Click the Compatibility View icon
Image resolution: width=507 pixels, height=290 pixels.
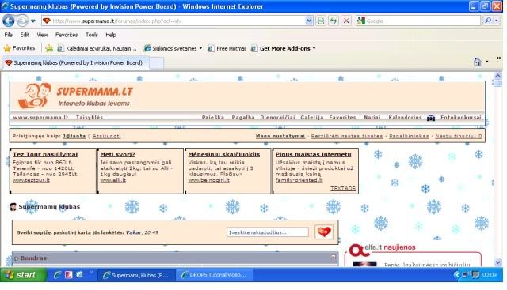pyautogui.click(x=321, y=21)
